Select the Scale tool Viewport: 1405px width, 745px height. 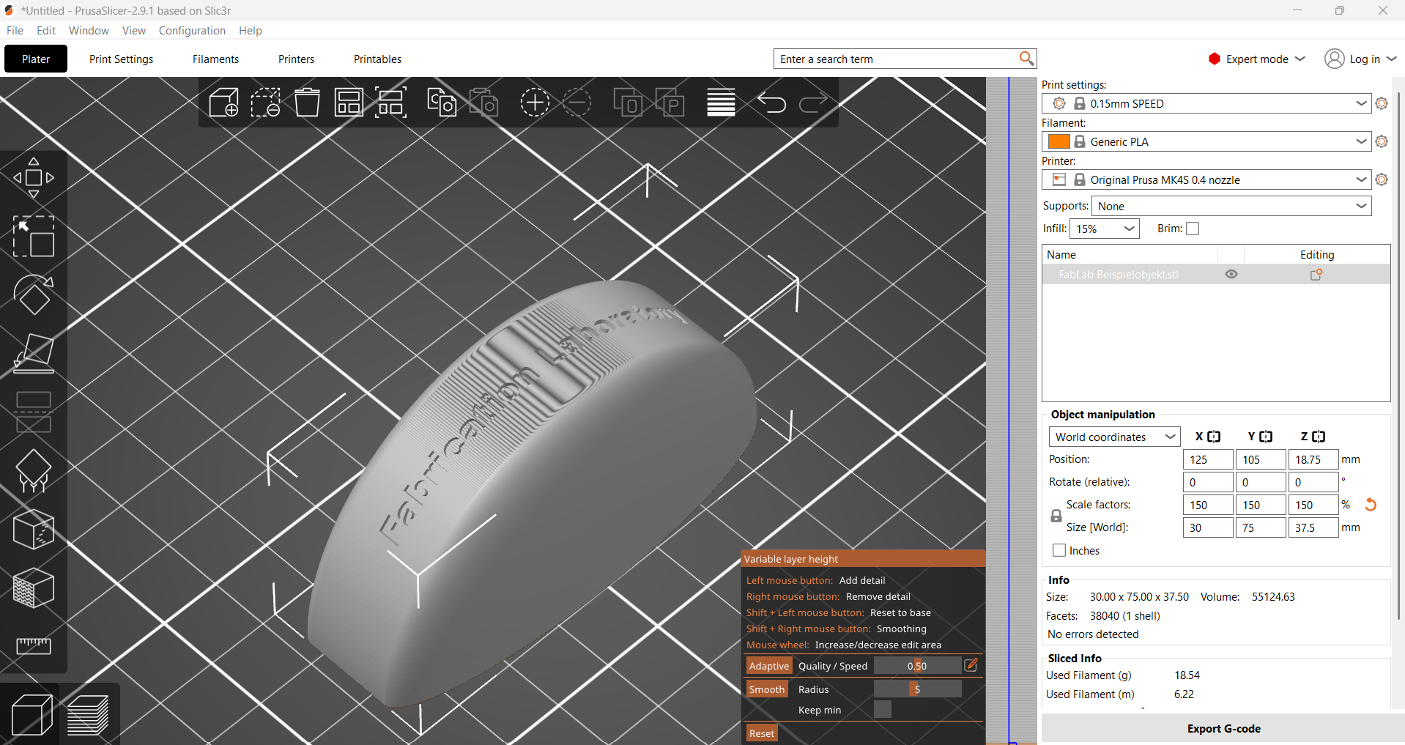[34, 237]
